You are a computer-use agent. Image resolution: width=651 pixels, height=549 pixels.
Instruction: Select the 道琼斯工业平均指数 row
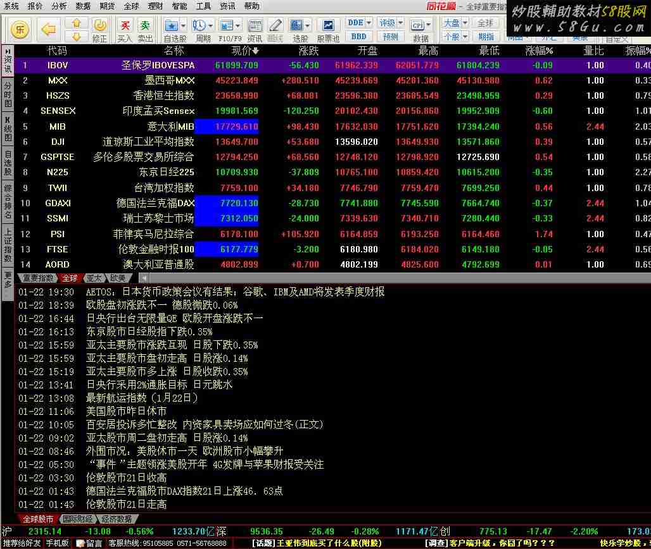pos(332,142)
